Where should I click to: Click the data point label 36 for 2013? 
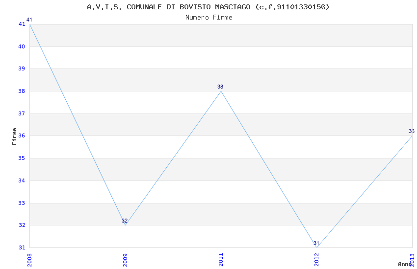[x=412, y=131]
